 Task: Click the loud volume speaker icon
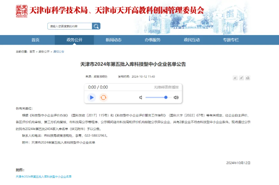click(176, 97)
